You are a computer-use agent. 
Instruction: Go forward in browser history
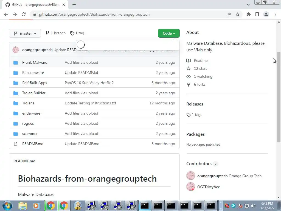[15, 14]
